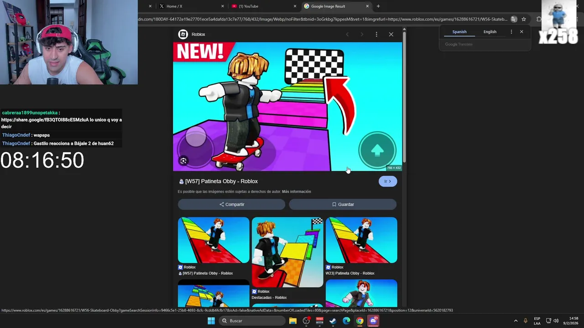Open first related thumbnail [W57] Patineta Obby
This screenshot has width=584, height=328.
[214, 240]
